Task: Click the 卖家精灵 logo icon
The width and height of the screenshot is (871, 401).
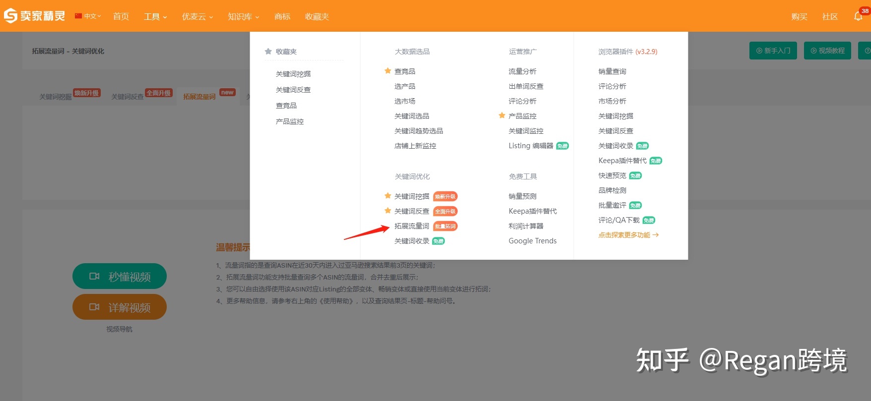Action: pyautogui.click(x=11, y=16)
